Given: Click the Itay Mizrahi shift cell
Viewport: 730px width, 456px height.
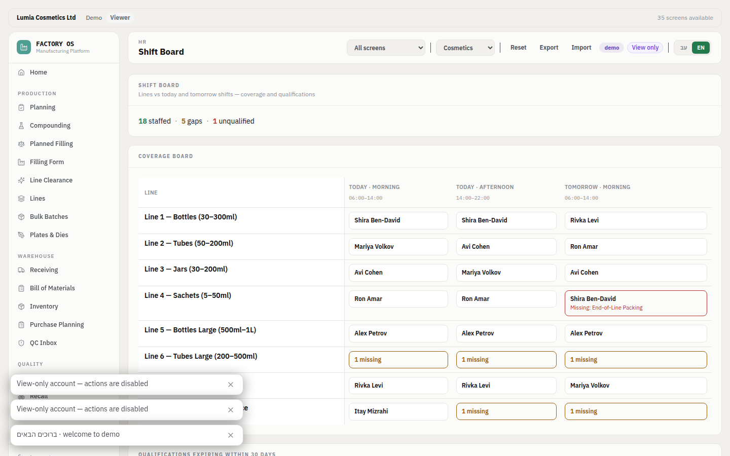Looking at the screenshot, I should [x=398, y=411].
